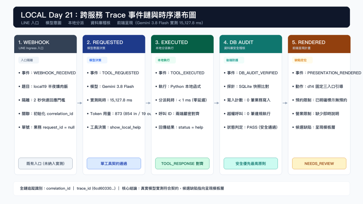The height and width of the screenshot is (204, 363).
Task: Open the 1. WEBHOOK card header
Action: pos(45,44)
